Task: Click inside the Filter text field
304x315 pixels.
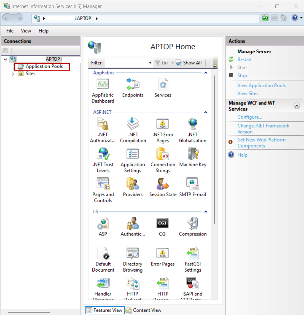Action: (x=127, y=63)
